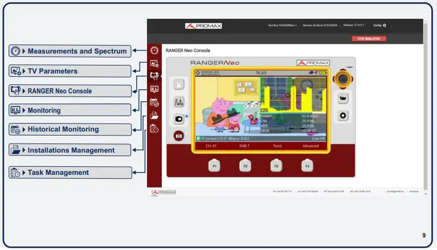
Task: Click the F2 softkey on the console
Action: pos(245,166)
